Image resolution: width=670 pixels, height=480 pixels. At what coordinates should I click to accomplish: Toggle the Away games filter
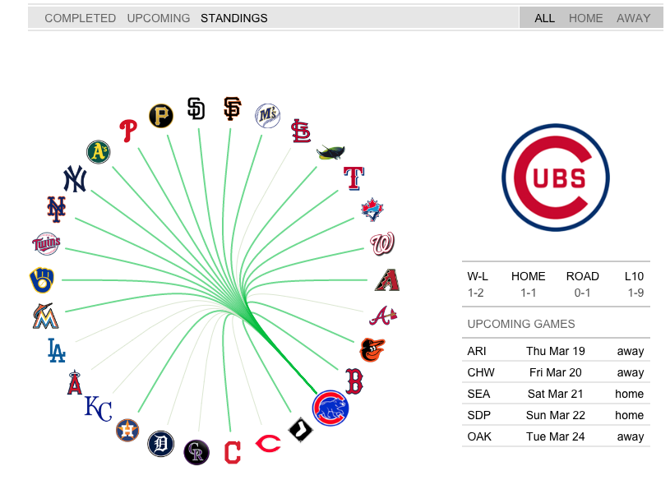tap(633, 18)
